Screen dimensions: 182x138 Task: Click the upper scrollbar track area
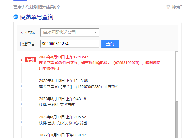click(x=177, y=76)
